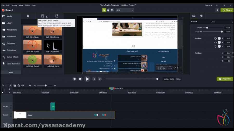
Task: Choose the Left Click Rings effect
Action: coord(32,32)
